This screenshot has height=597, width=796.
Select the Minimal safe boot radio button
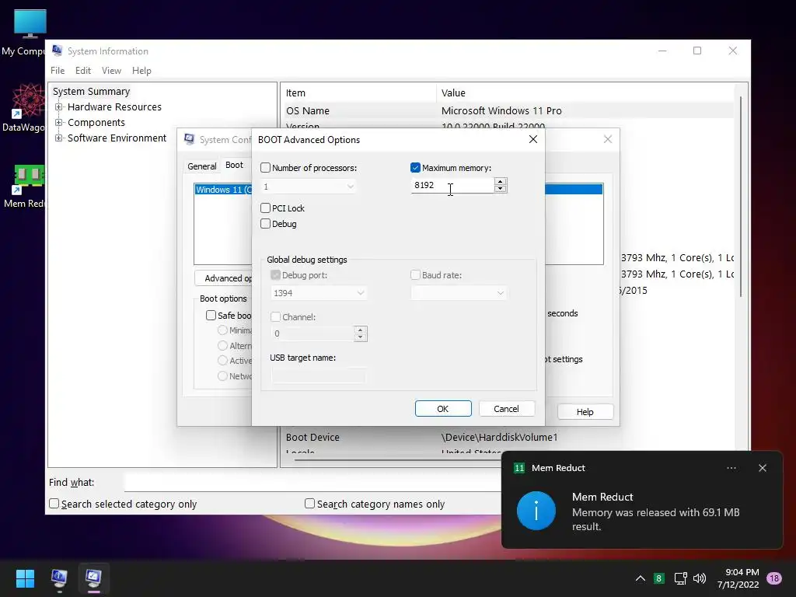tap(222, 330)
